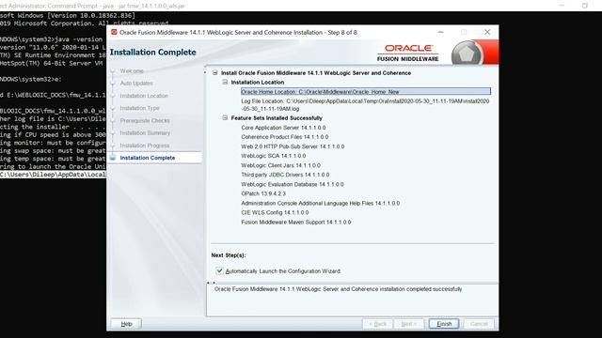Click the installation completed successfully message area
Viewport: 602px width, 338px height.
[x=352, y=300]
